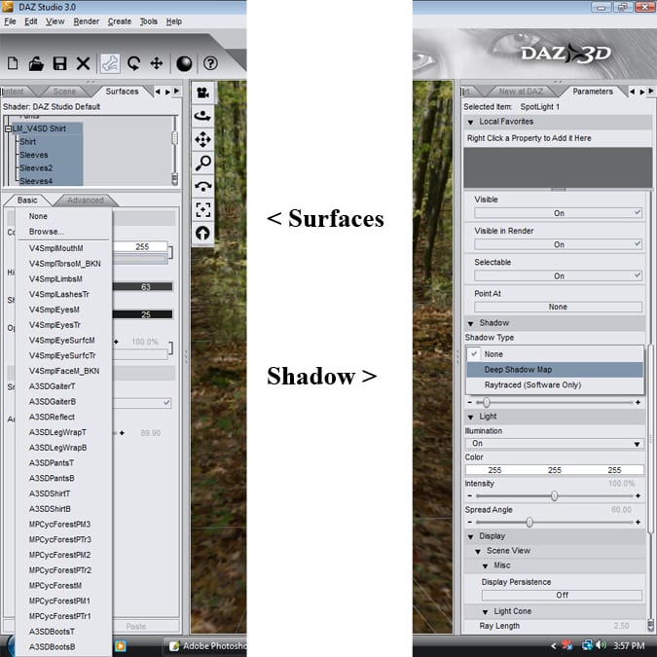Image resolution: width=657 pixels, height=657 pixels.
Task: Click the New file icon
Action: click(x=13, y=63)
